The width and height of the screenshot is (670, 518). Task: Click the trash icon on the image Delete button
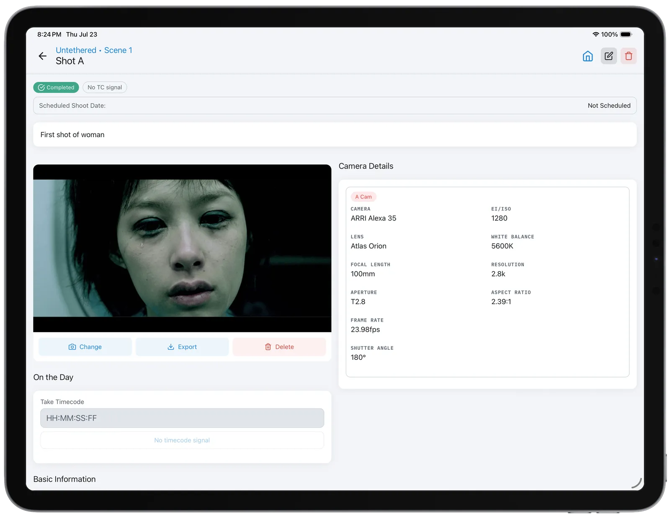(x=268, y=347)
